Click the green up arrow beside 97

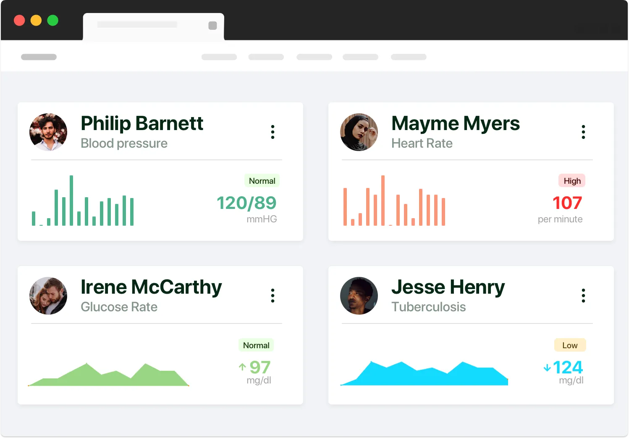[242, 367]
